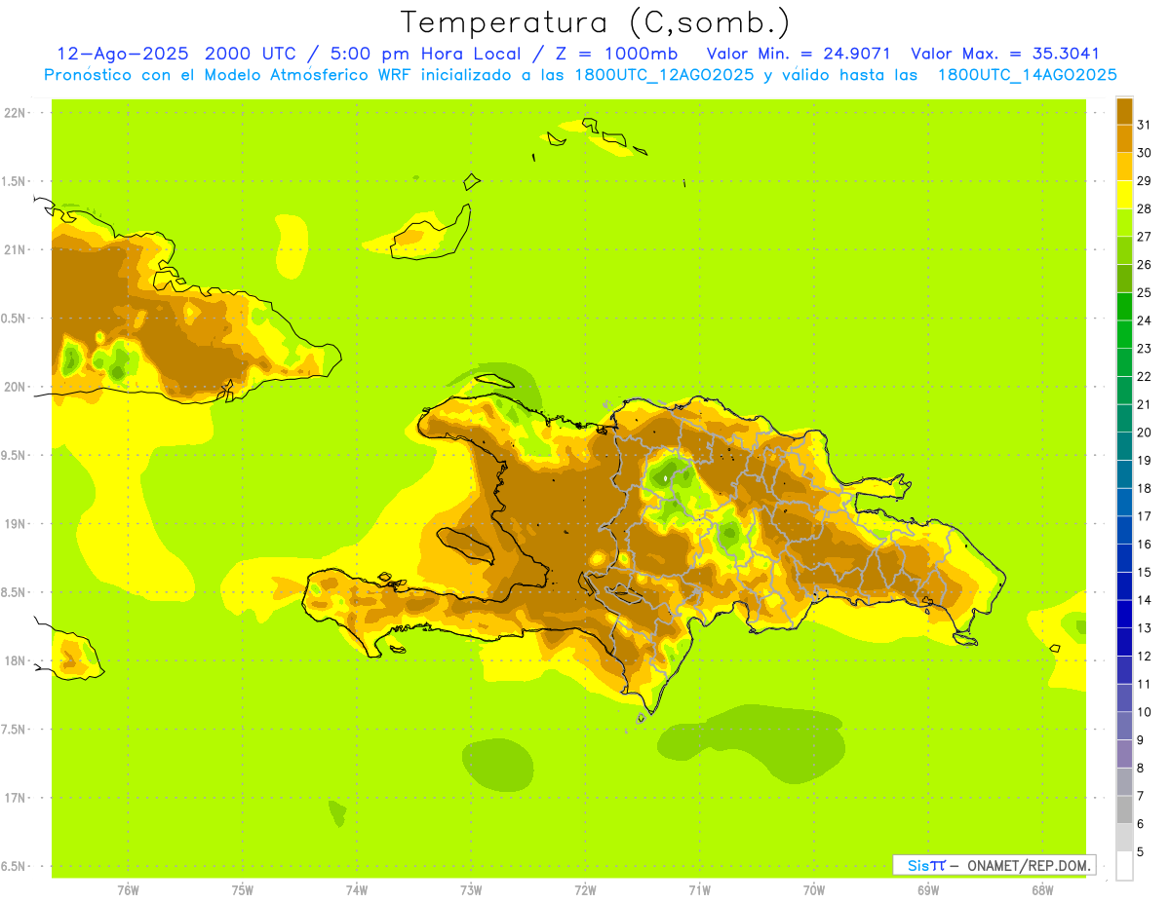Select the colorbar value label '18'
This screenshot has width=1170, height=903.
point(1145,488)
